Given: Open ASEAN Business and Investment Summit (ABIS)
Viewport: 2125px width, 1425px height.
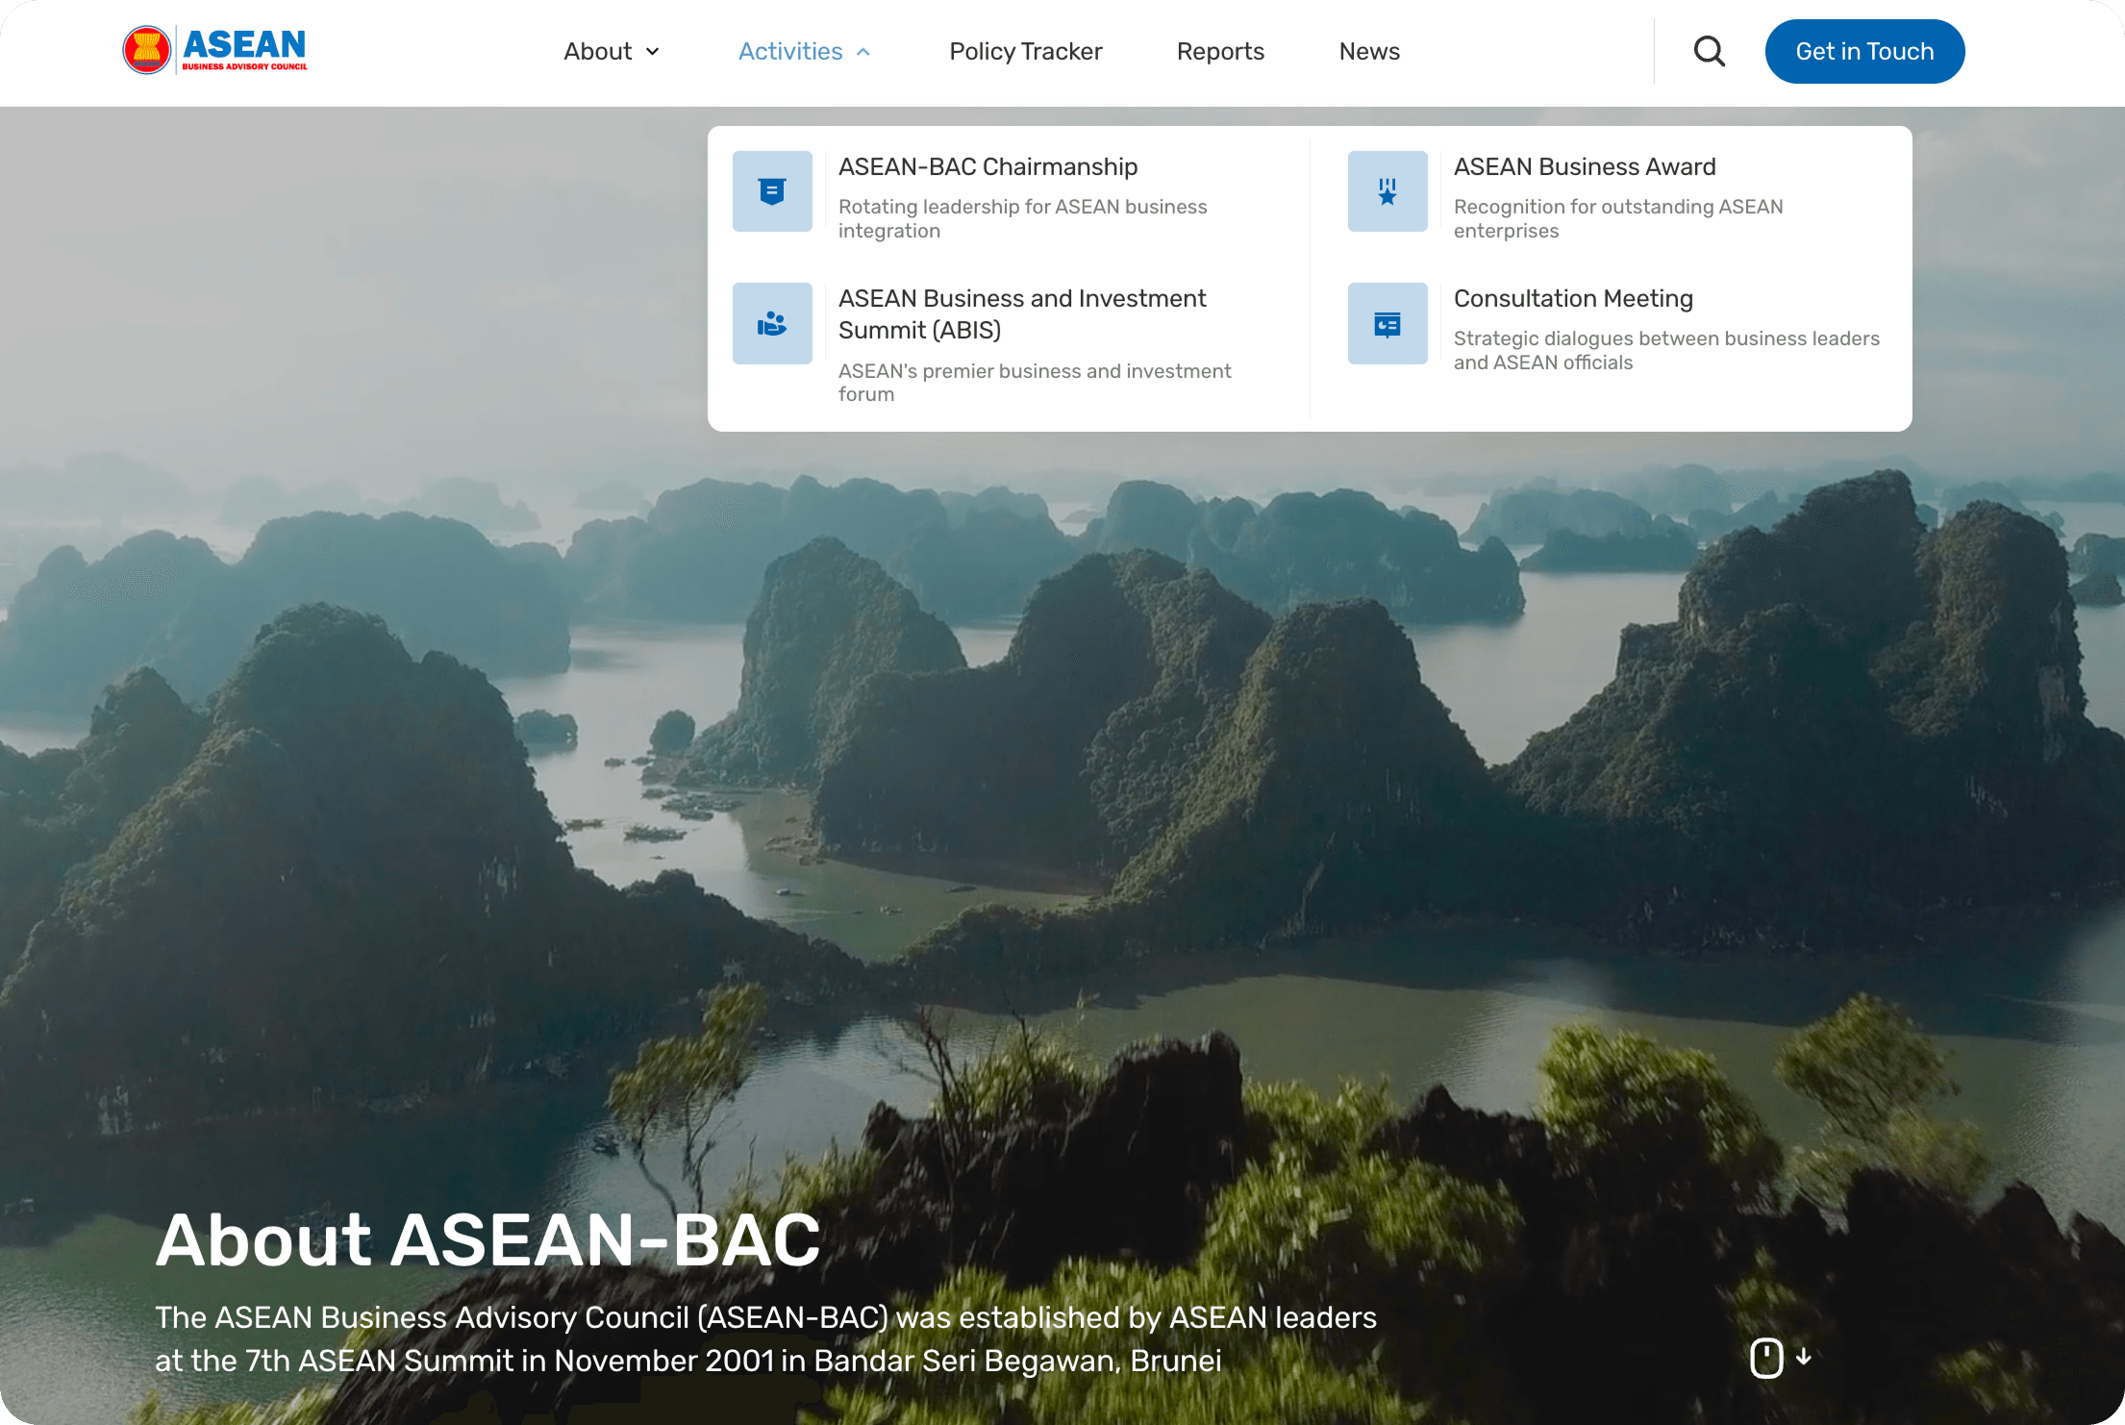Looking at the screenshot, I should [x=1022, y=314].
